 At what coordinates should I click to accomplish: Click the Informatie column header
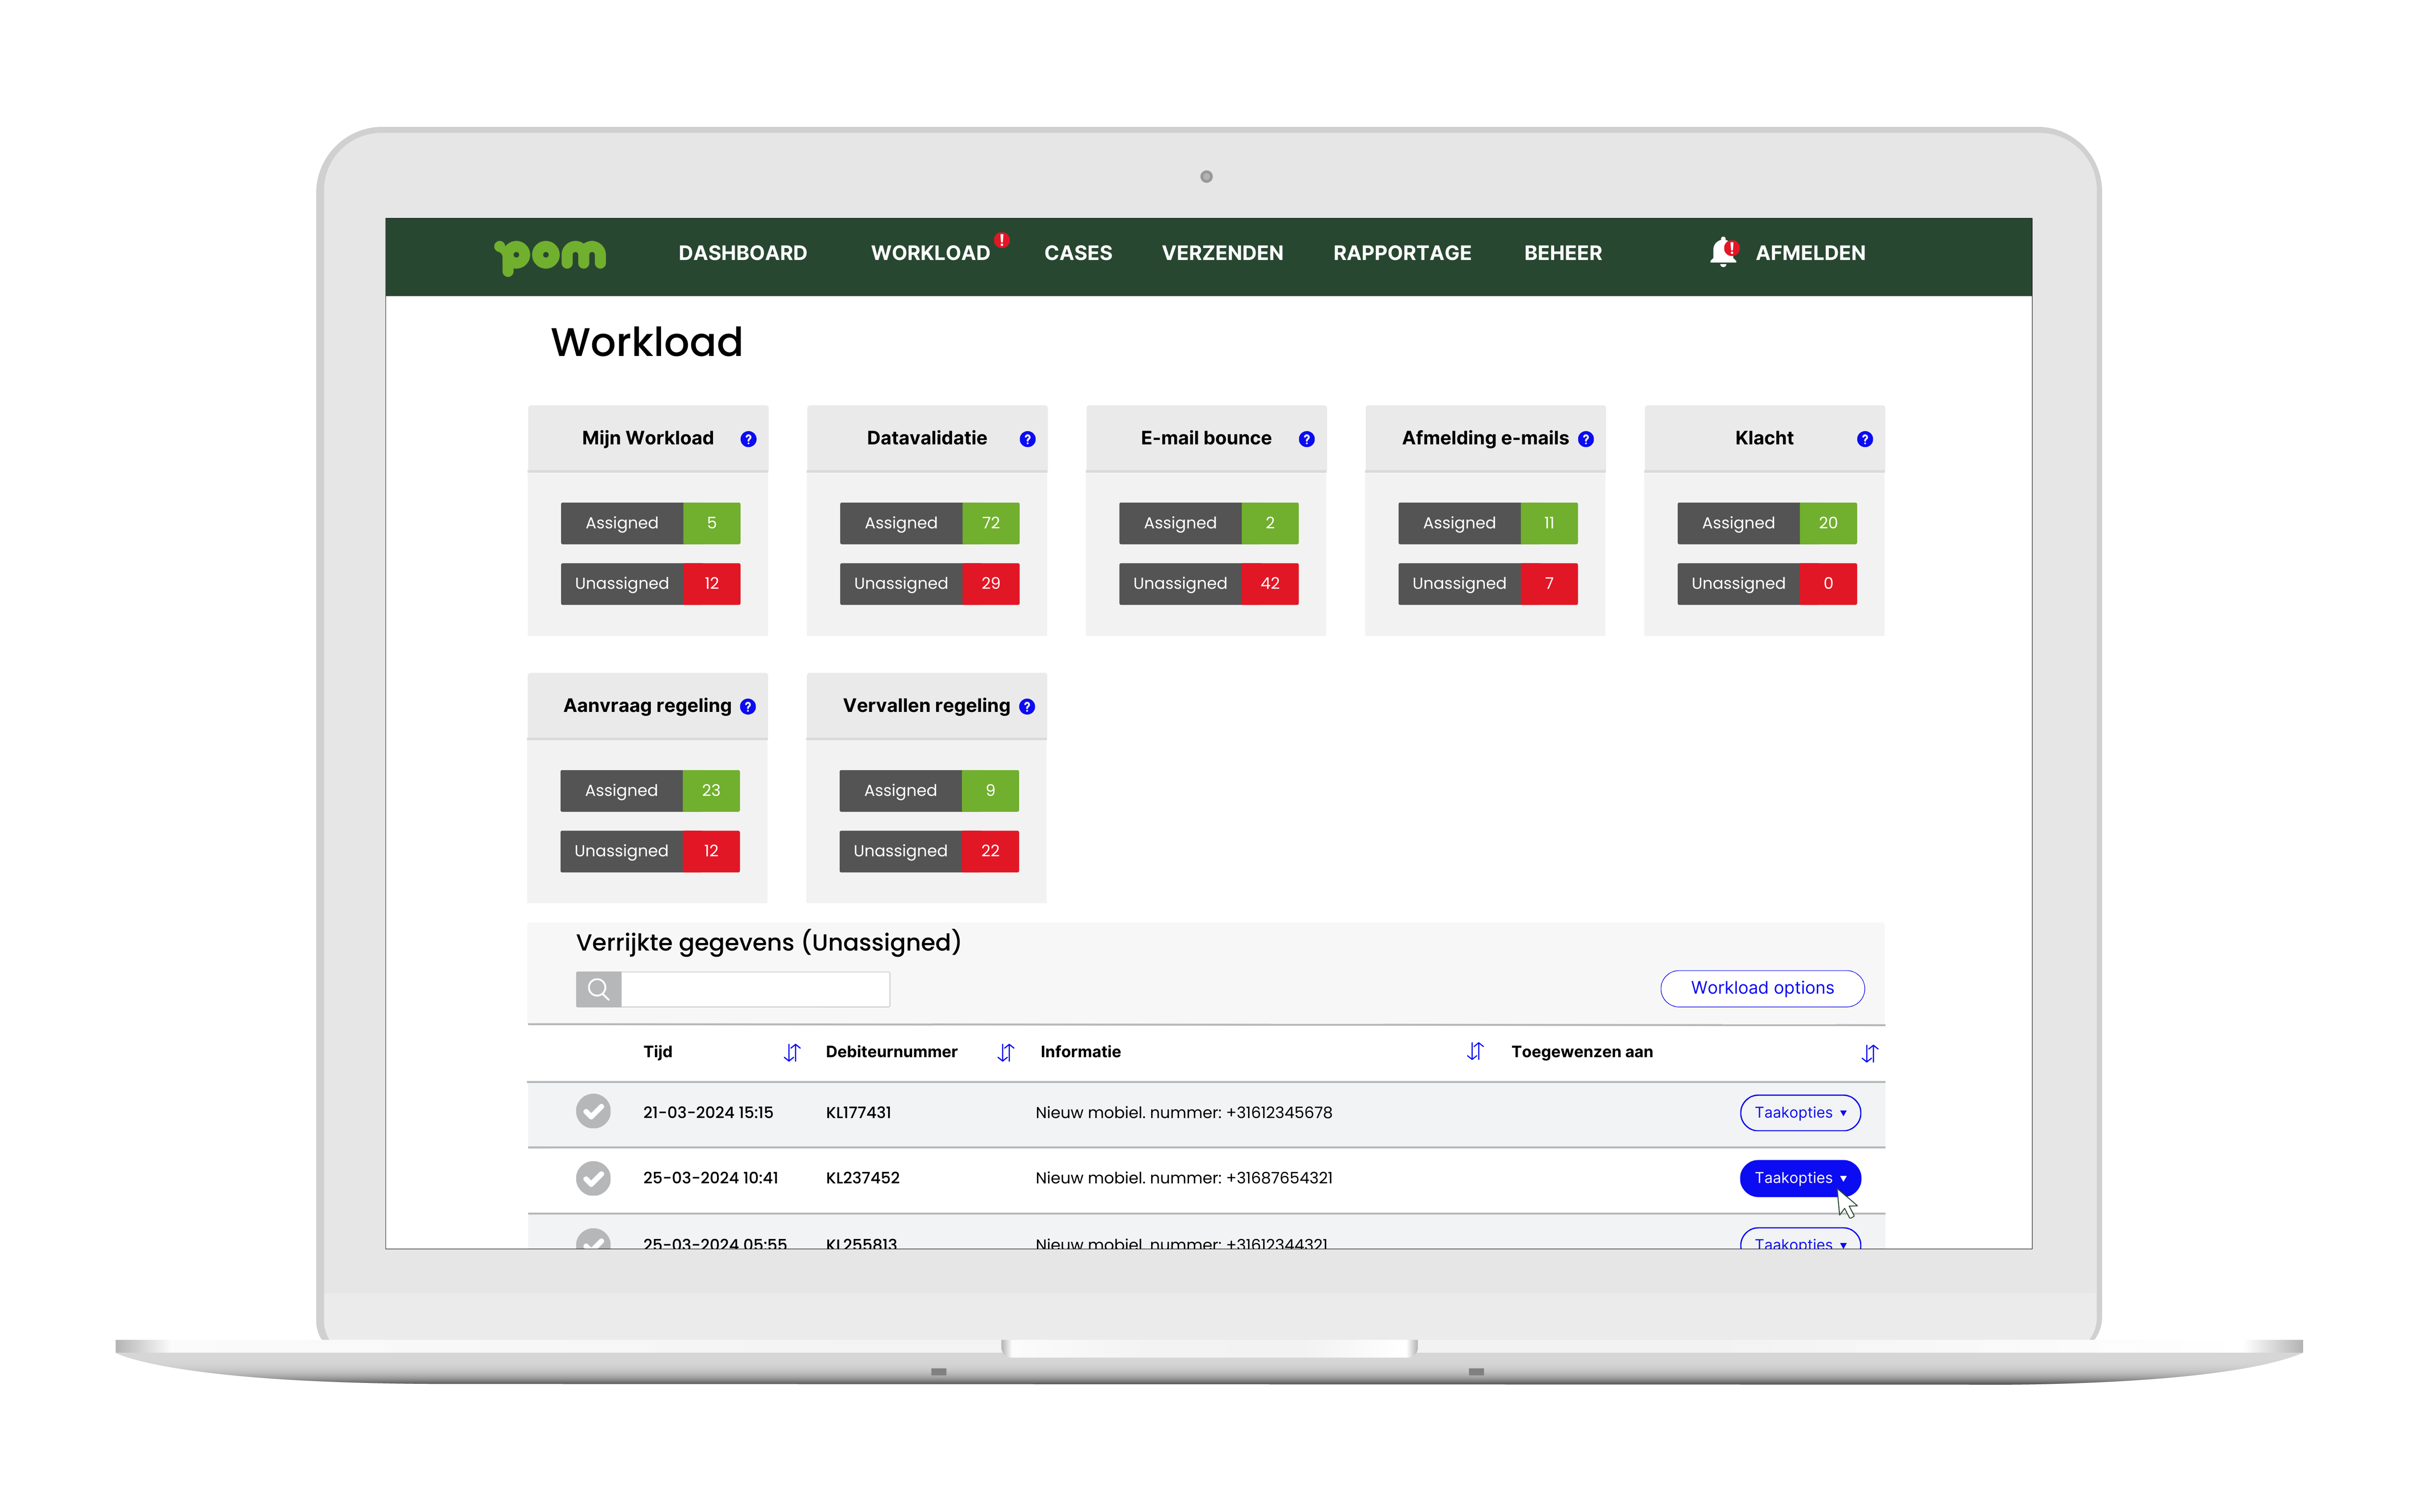click(x=1080, y=1052)
